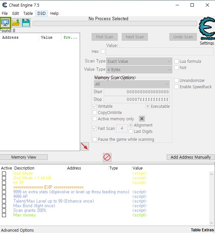215x233 pixels.
Task: Click the open folder load table icon
Action: coord(16,23)
